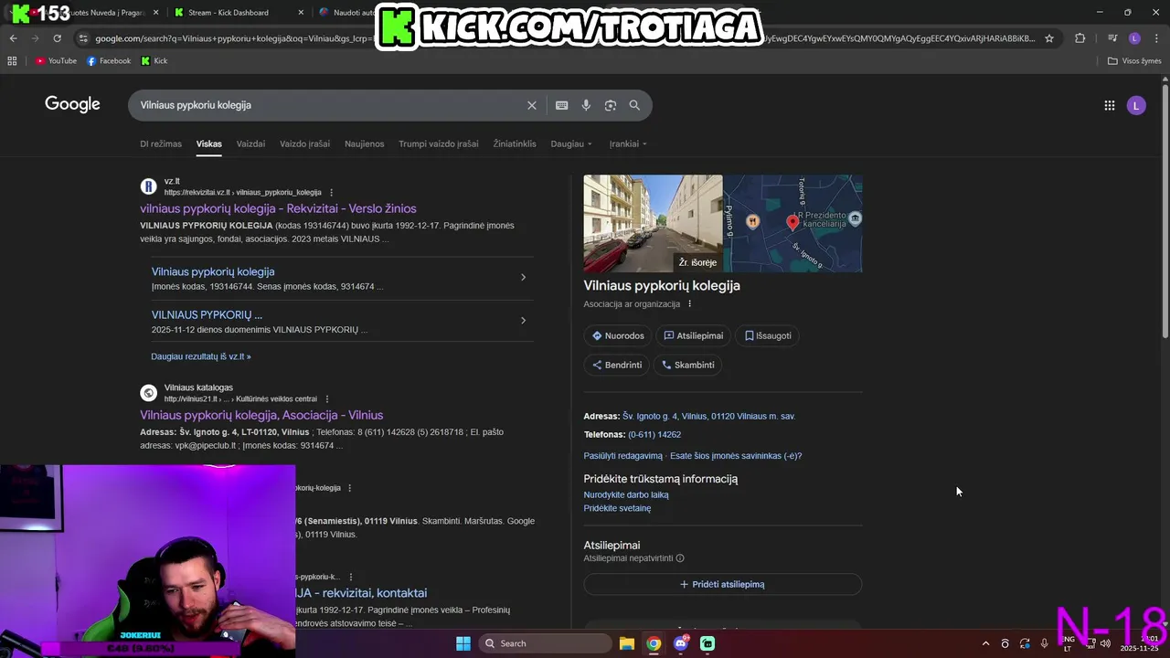
Task: Click Nurodykite darbo laiką link
Action: tap(626, 494)
